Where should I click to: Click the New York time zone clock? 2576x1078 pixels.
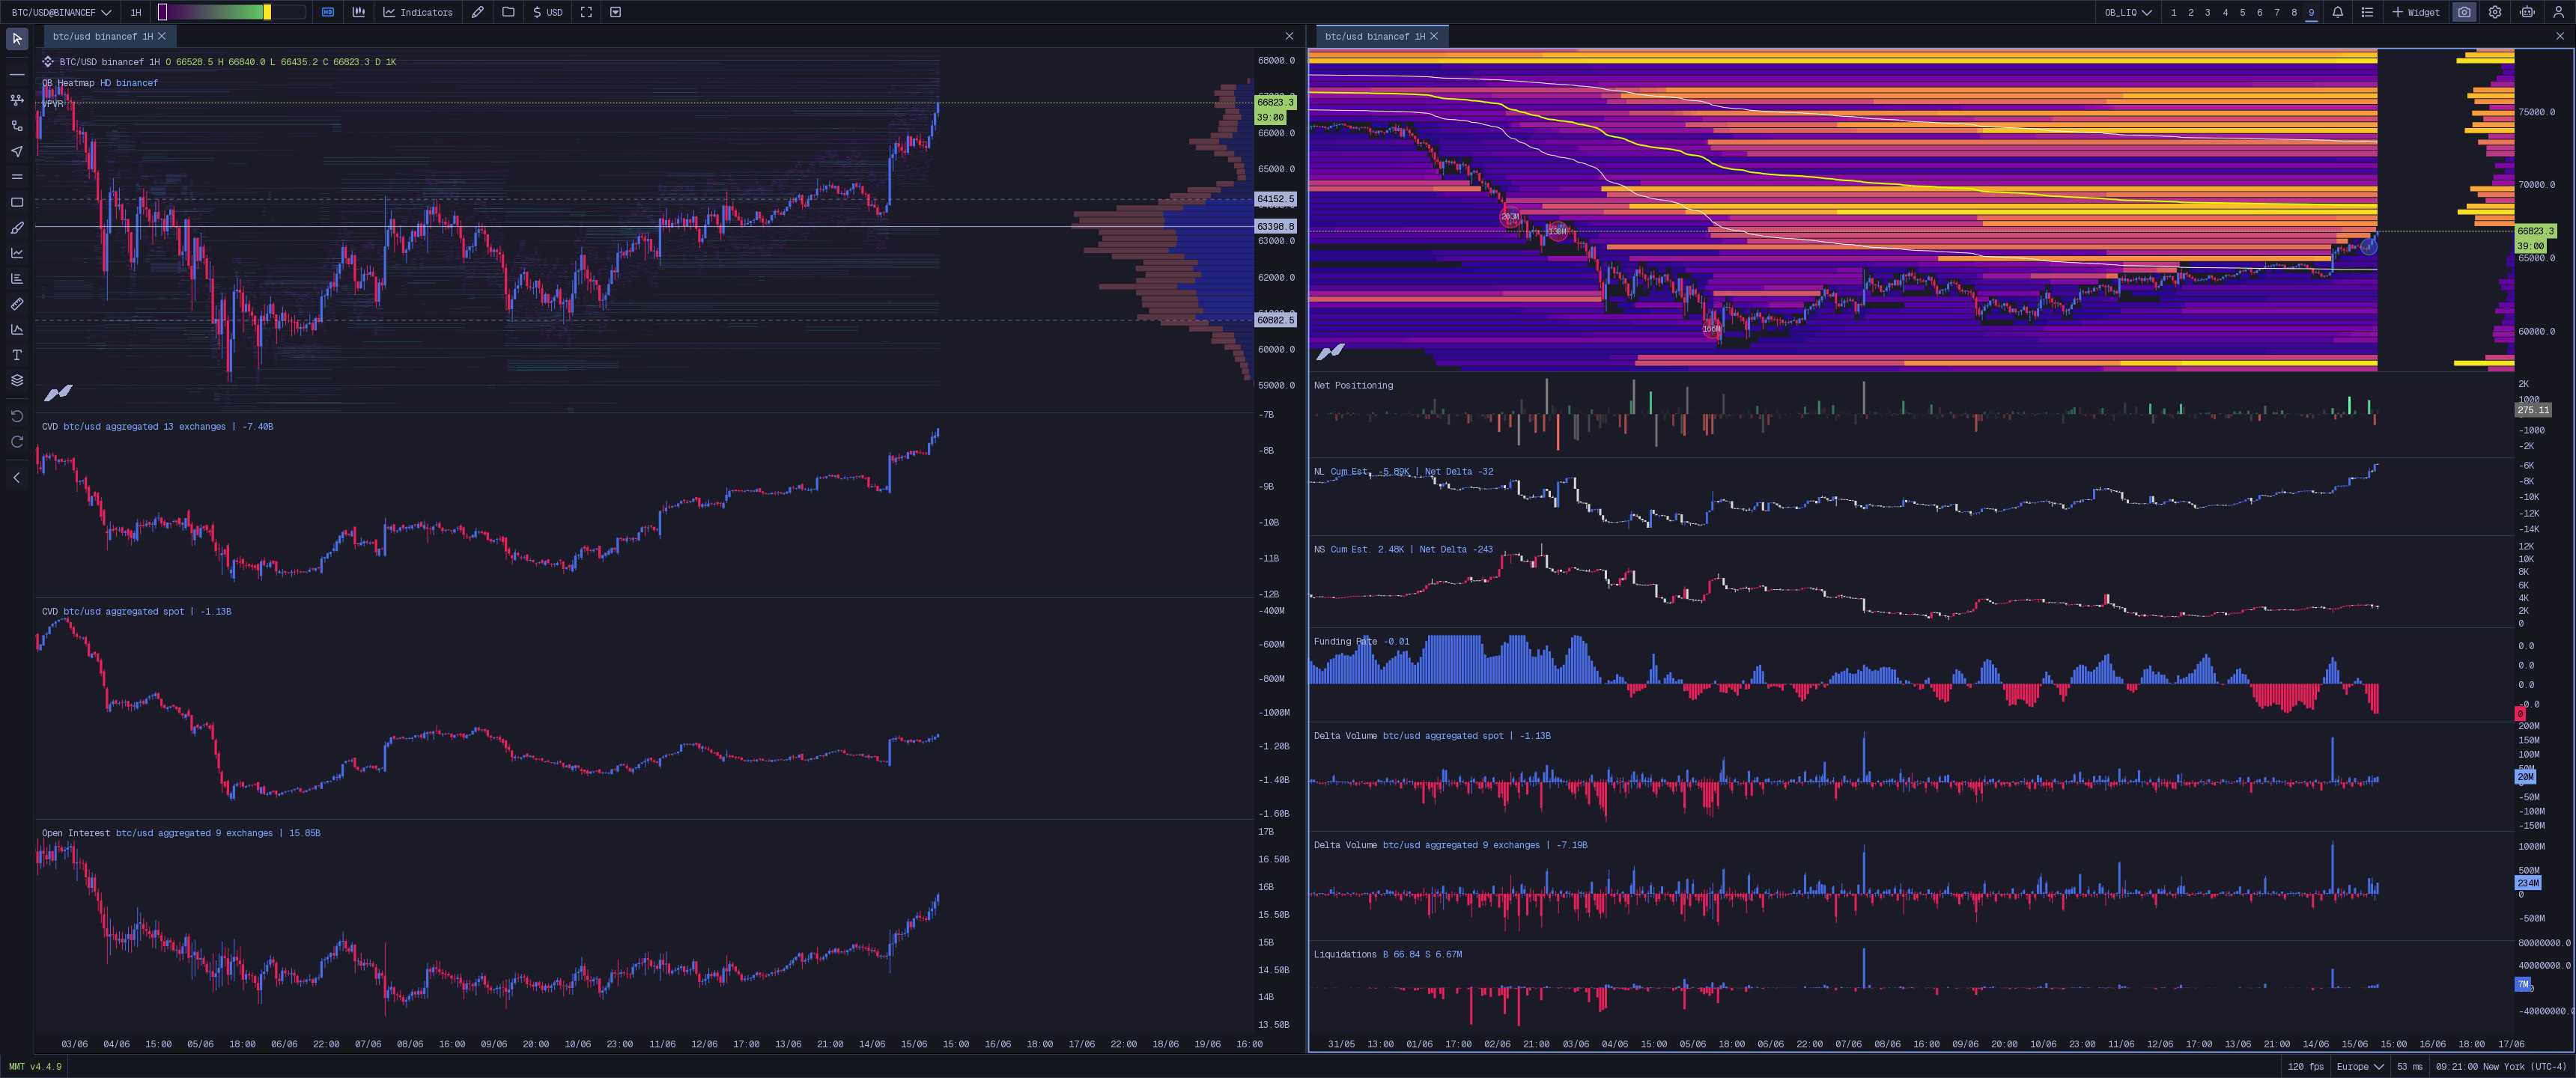2500,1066
